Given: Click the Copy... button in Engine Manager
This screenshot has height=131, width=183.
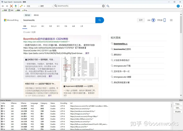Looking at the screenshot, I should (x=178, y=104).
